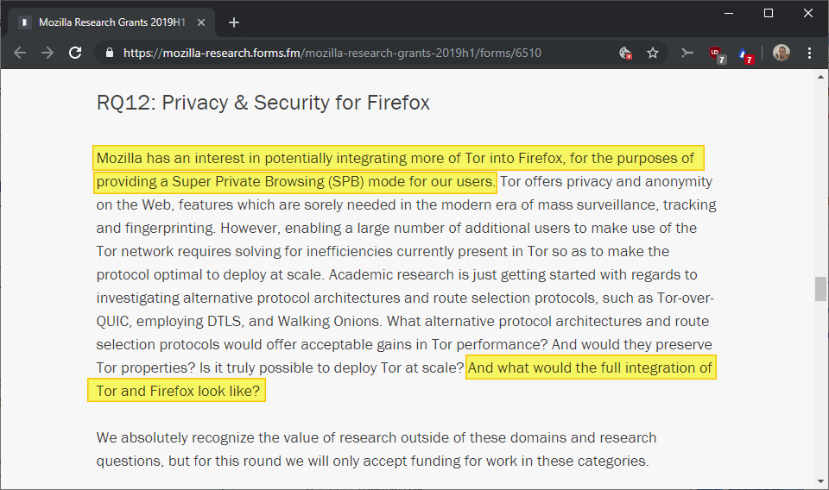Click the RQ12 Privacy & Security heading

point(263,103)
